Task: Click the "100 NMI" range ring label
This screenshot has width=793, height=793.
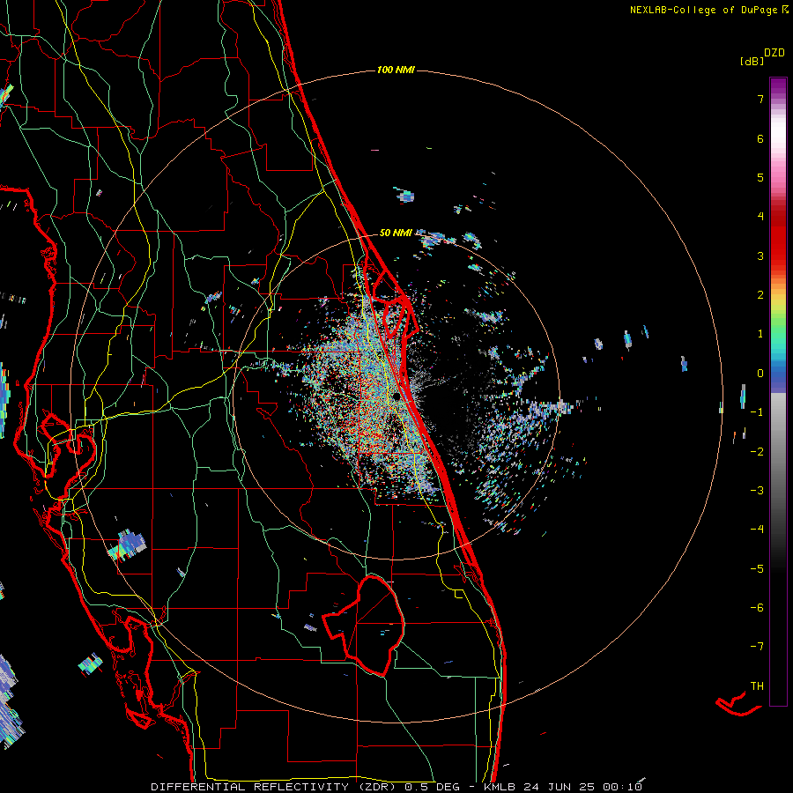Action: point(396,70)
